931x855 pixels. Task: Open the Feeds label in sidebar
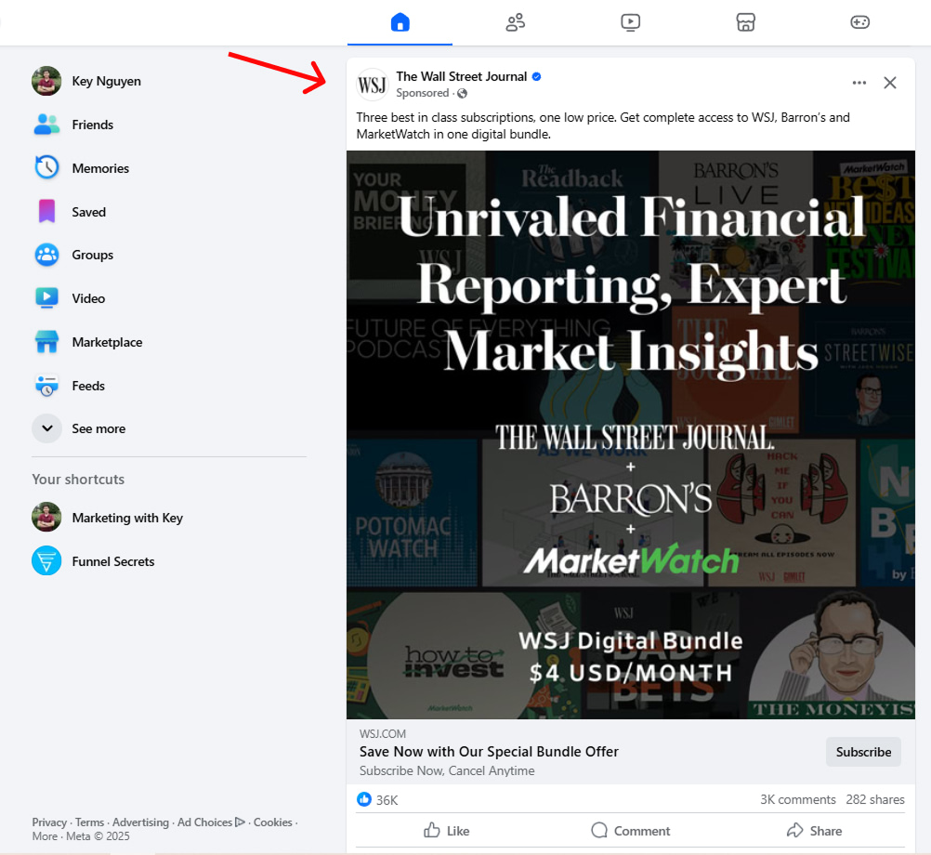[x=88, y=386]
